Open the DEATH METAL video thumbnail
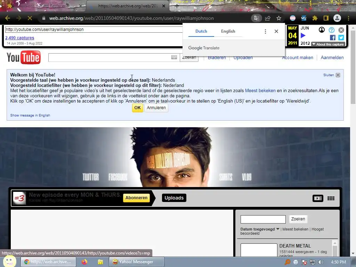 pyautogui.click(x=259, y=250)
